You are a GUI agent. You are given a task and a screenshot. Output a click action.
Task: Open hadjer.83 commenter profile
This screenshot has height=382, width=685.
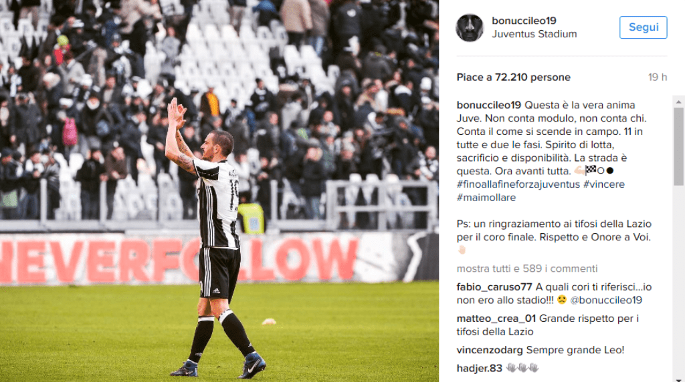(x=479, y=369)
